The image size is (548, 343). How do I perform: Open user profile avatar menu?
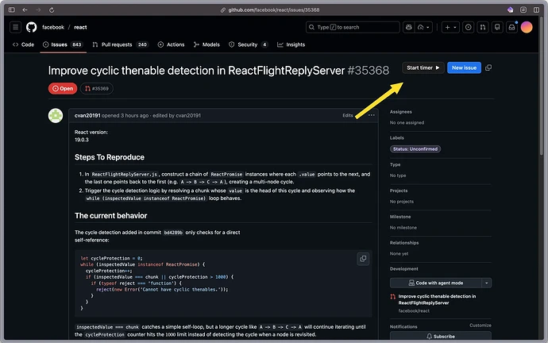[x=527, y=27]
